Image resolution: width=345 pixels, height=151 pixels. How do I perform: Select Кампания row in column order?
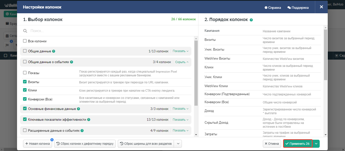[x=263, y=31]
